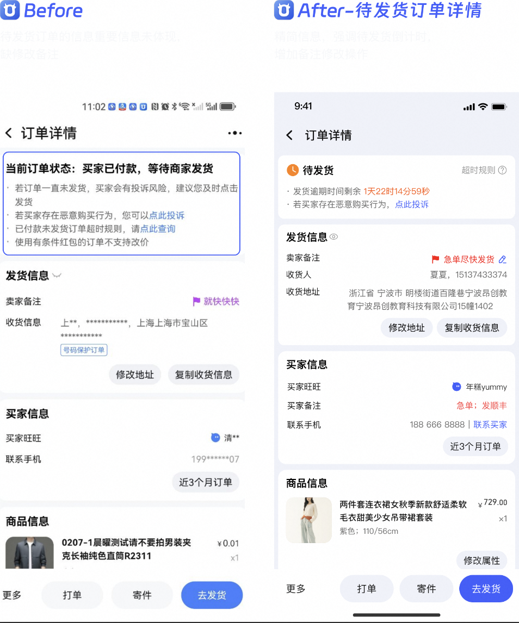This screenshot has height=623, width=519.
Task: Click Wangwang icon beside 年糕yummy
Action: point(456,387)
